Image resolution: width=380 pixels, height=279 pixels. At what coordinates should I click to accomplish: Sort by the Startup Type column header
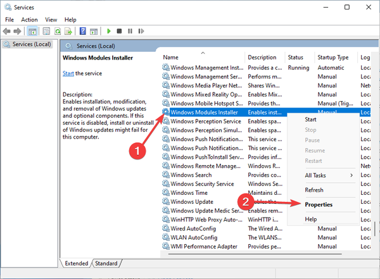[x=332, y=58]
